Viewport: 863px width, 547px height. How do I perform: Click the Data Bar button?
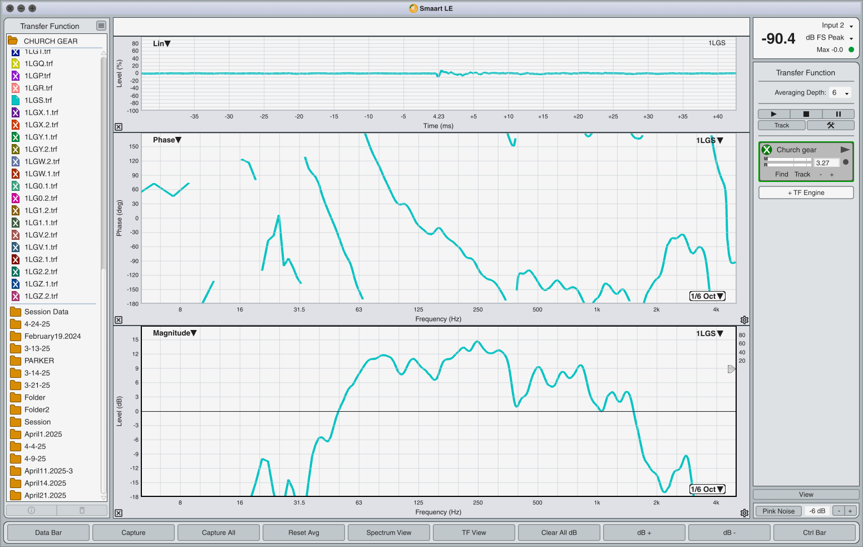[x=48, y=533]
